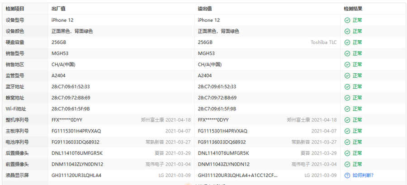Click the green check icon for 整机序列号
Viewport: 407px width, 185px height.
347,120
